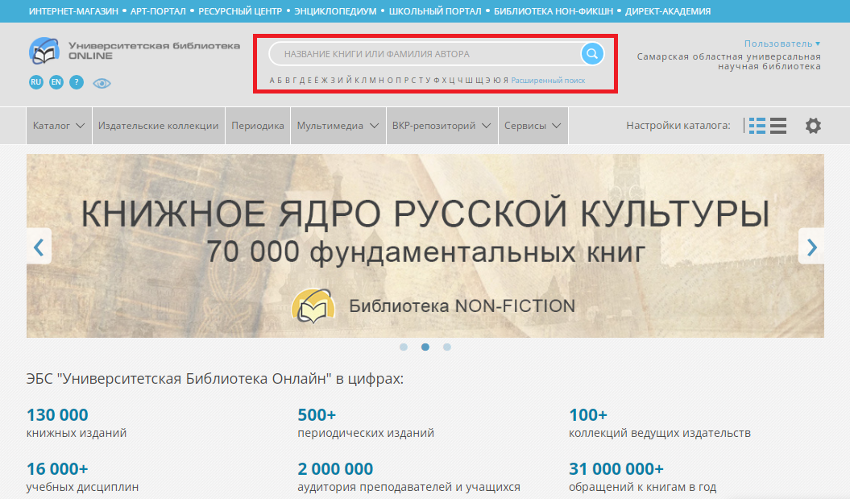
Task: Click the Самарская областная универсальная научная библиотека text
Action: 728,61
